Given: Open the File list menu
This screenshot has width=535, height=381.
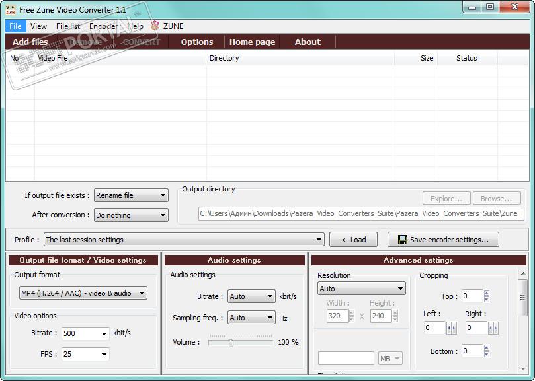Looking at the screenshot, I should tap(68, 26).
